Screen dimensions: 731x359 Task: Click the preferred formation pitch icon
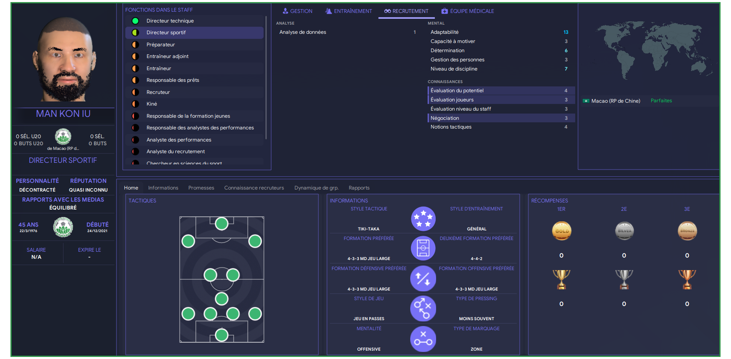click(423, 248)
